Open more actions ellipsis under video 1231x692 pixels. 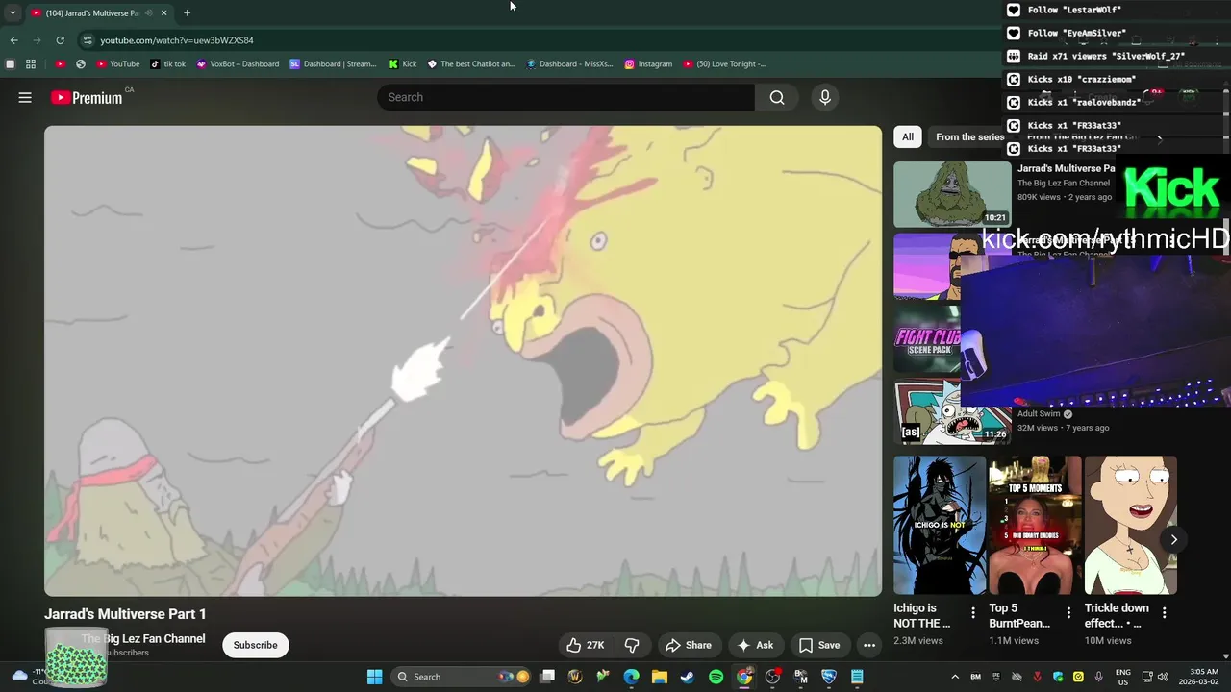(x=869, y=645)
